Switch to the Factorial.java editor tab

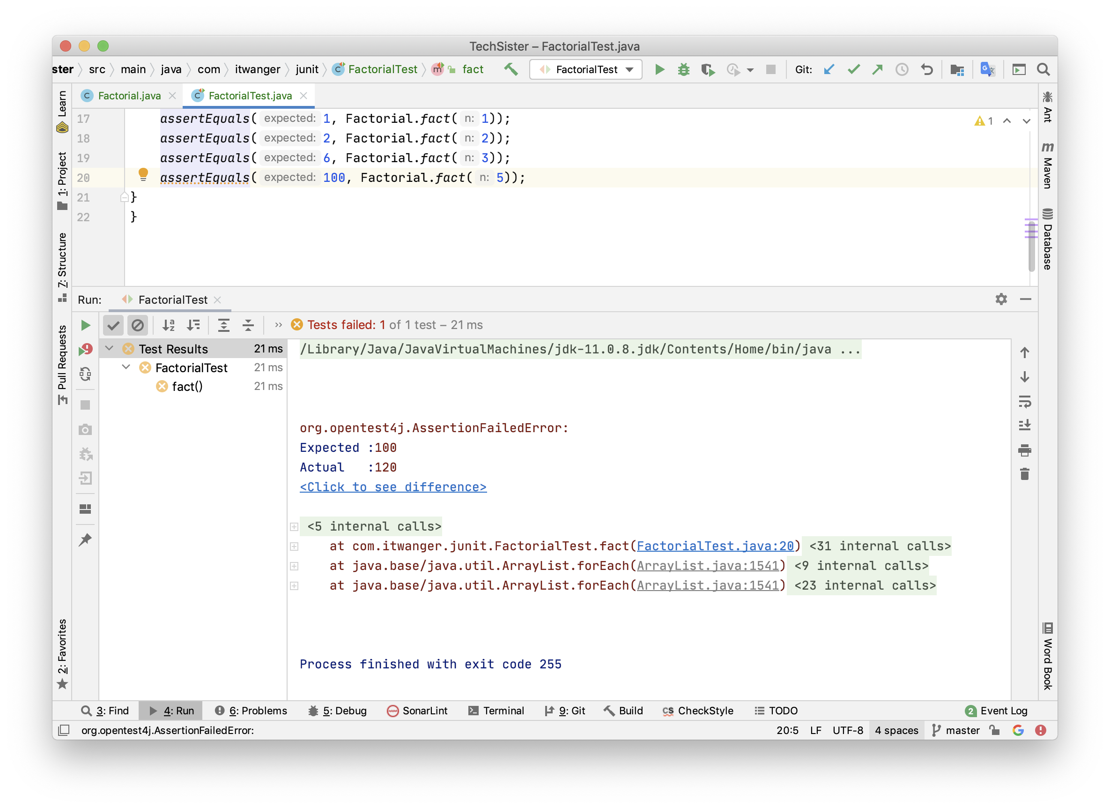(x=129, y=96)
